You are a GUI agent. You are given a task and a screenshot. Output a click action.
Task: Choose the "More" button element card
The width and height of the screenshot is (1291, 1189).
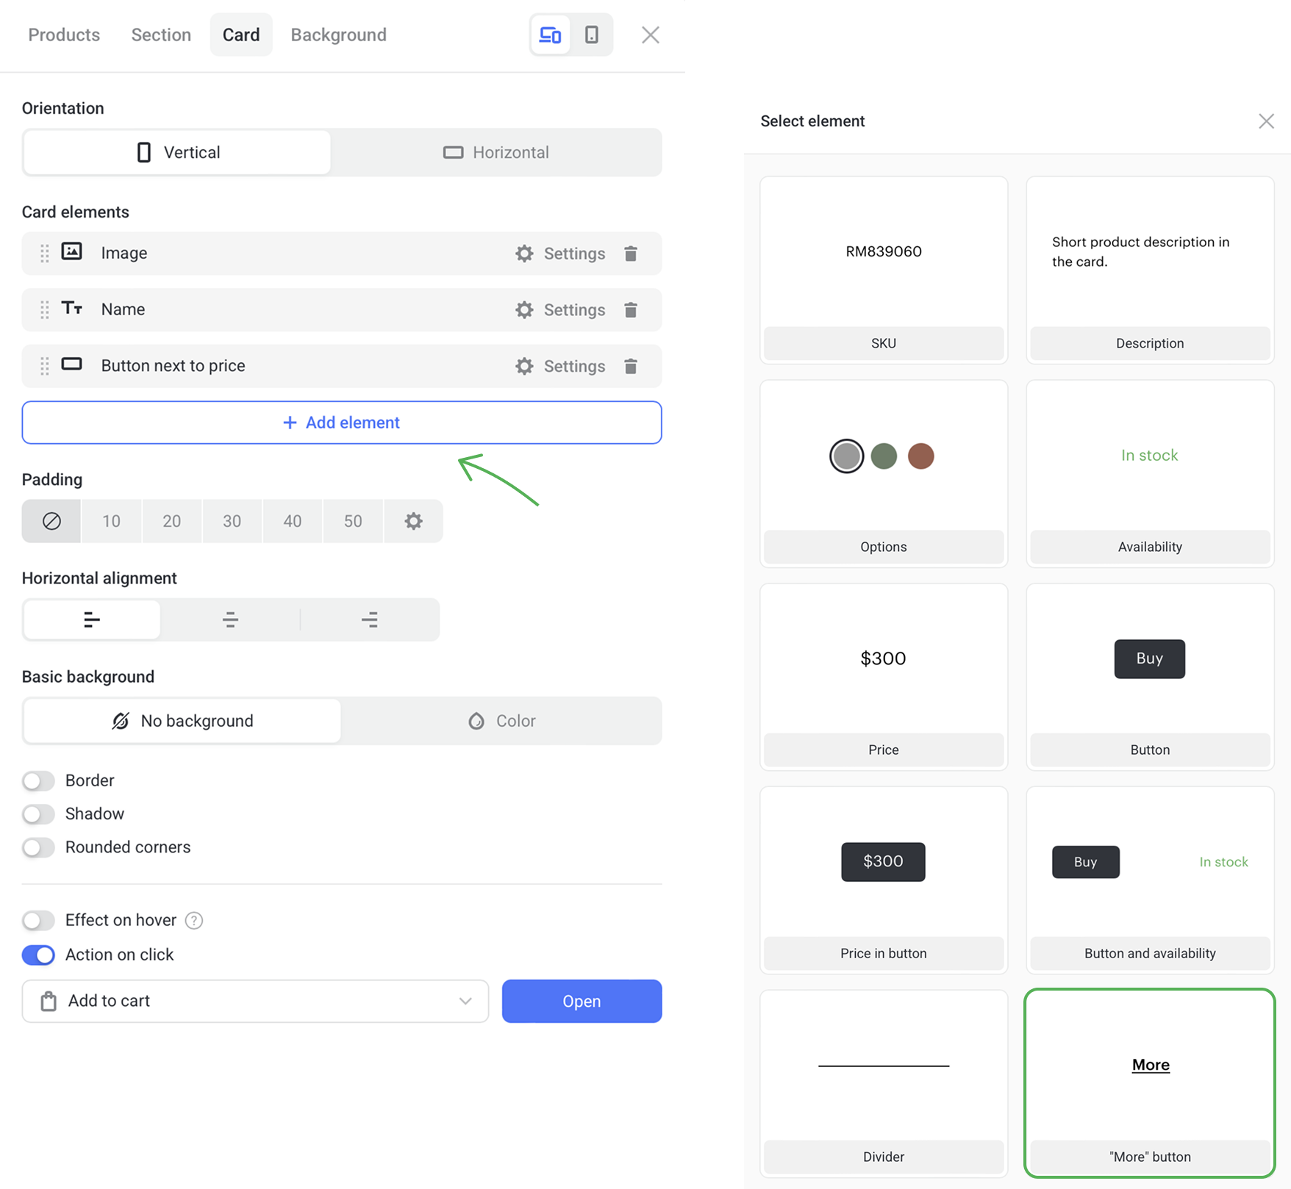tap(1150, 1082)
